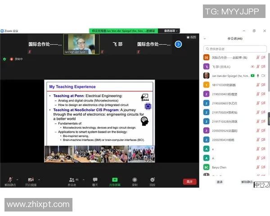Click the red recording indicator icon
This screenshot has height=216, width=270.
tap(11, 59)
